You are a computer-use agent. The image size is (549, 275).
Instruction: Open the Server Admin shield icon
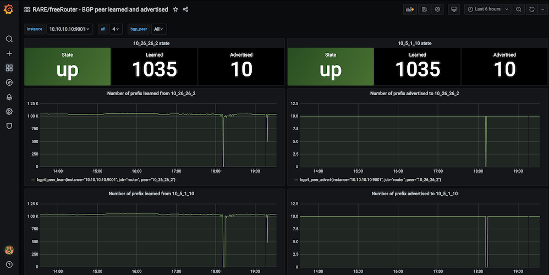click(9, 126)
